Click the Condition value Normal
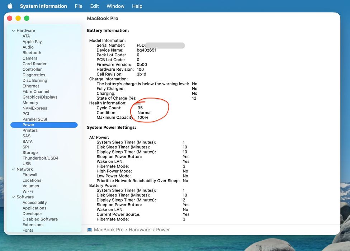350x251 pixels. pyautogui.click(x=145, y=113)
